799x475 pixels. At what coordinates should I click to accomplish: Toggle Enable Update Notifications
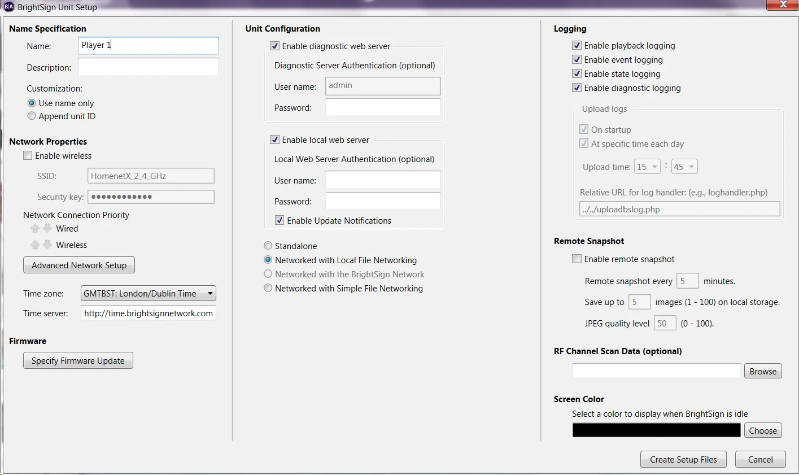coord(280,221)
